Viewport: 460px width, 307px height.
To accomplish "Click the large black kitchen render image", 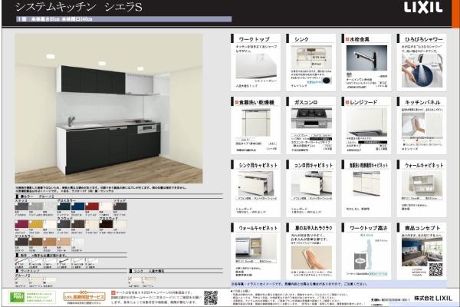I will click(x=109, y=108).
